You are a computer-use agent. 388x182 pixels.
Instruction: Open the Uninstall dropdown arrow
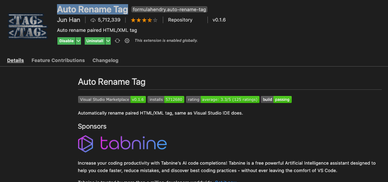pos(108,41)
